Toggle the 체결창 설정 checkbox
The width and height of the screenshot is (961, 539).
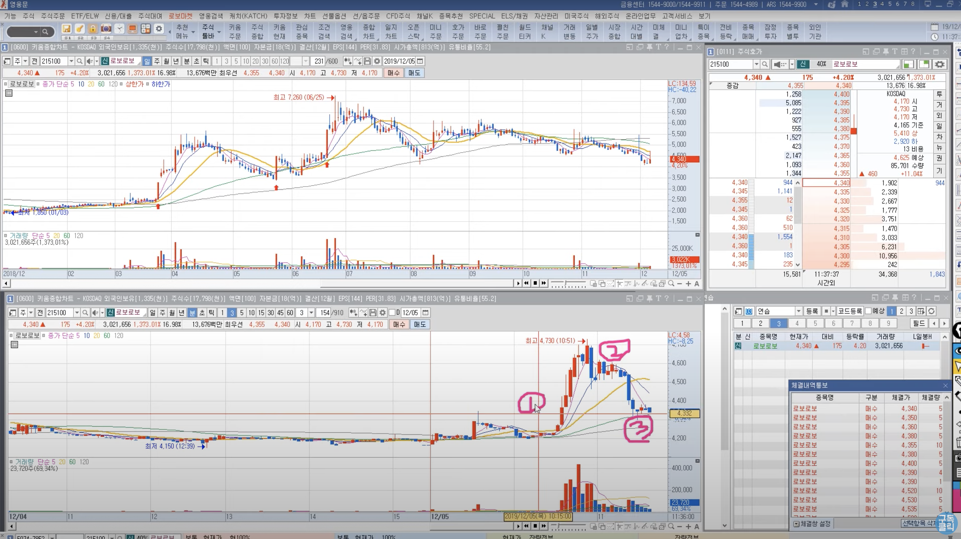point(796,524)
